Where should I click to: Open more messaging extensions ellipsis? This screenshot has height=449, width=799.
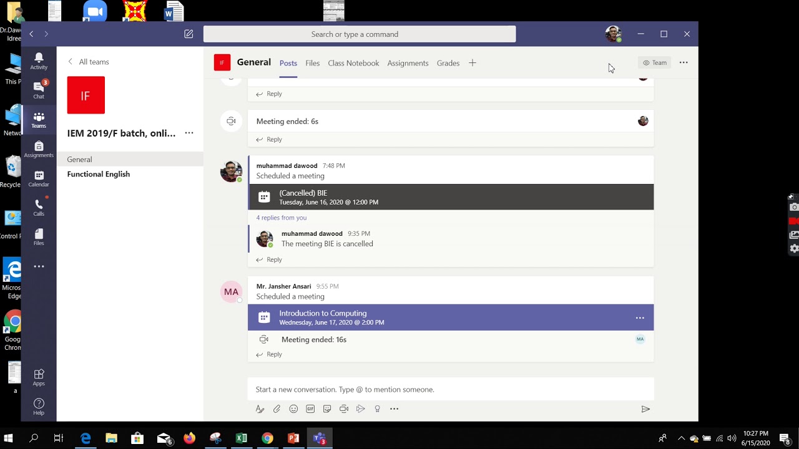click(x=395, y=409)
